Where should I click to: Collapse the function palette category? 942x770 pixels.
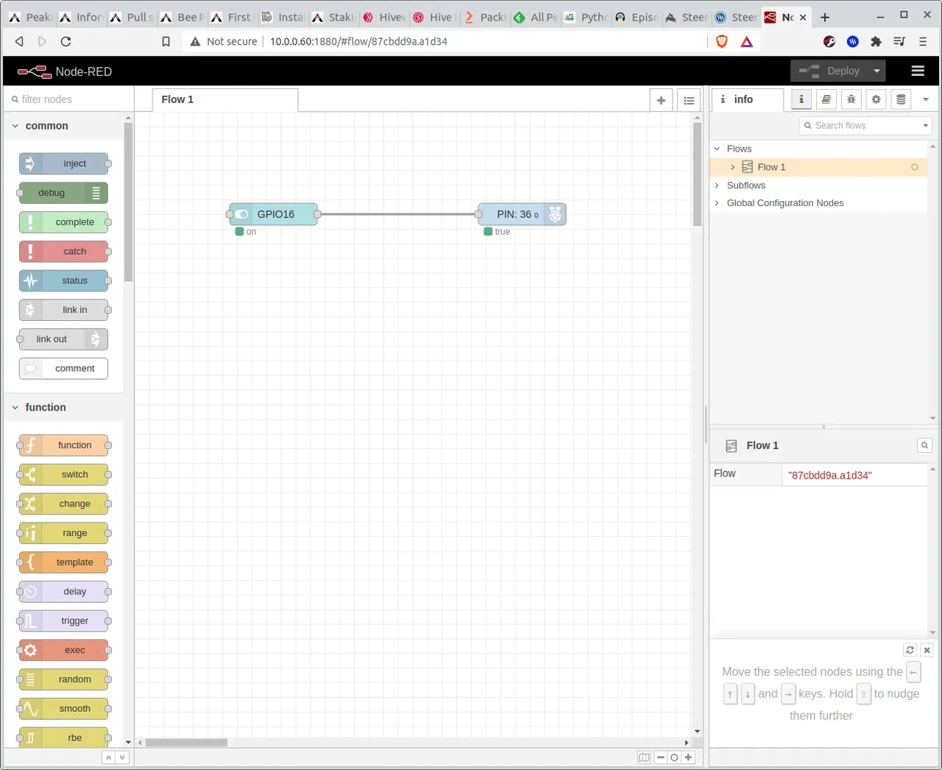click(x=63, y=407)
